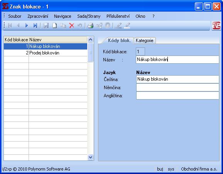
Task: Jump to last record icon
Action: pyautogui.click(x=35, y=25)
